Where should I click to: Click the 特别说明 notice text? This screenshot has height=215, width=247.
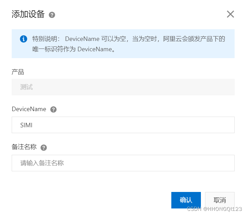129,44
